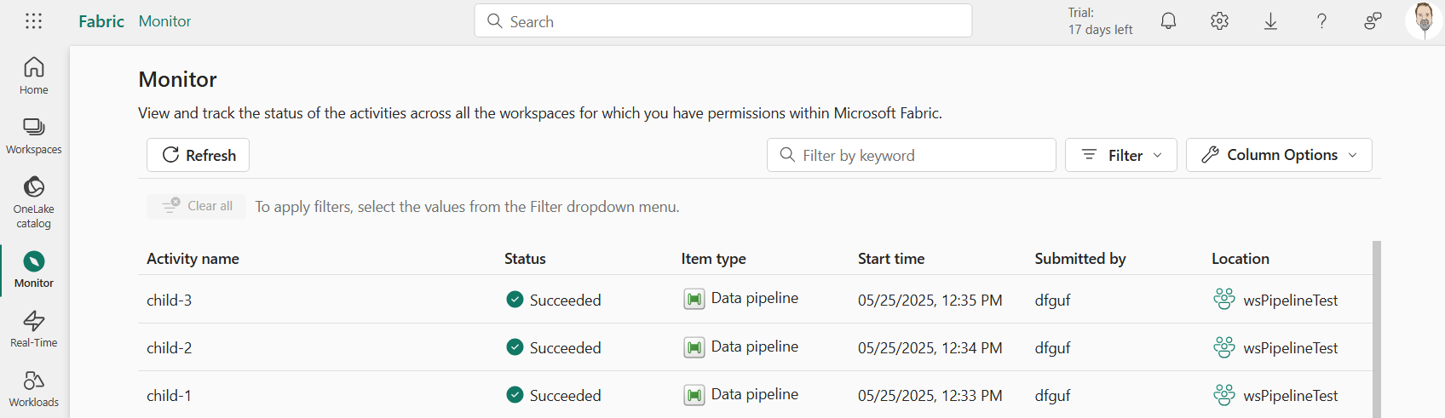Refresh the activity list

click(198, 155)
